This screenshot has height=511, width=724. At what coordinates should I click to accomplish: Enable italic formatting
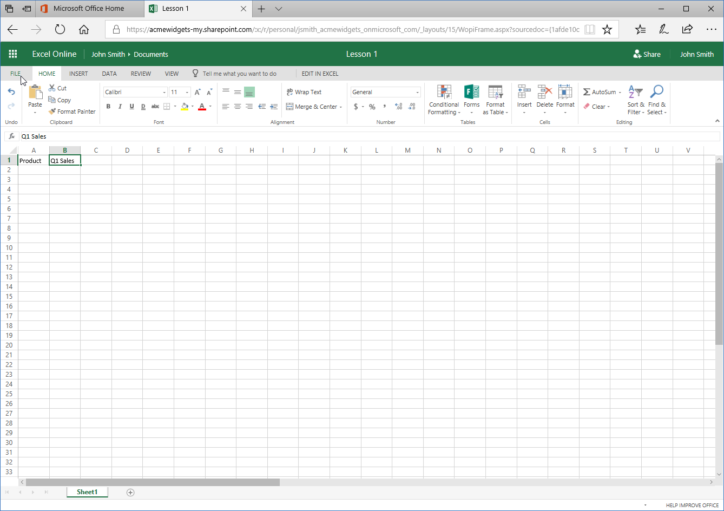tap(120, 106)
